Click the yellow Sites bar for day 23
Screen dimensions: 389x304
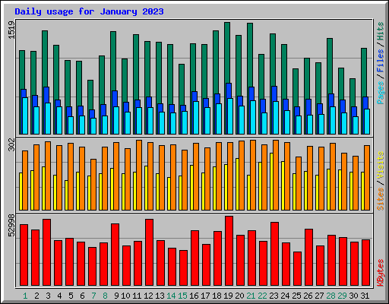point(271,182)
